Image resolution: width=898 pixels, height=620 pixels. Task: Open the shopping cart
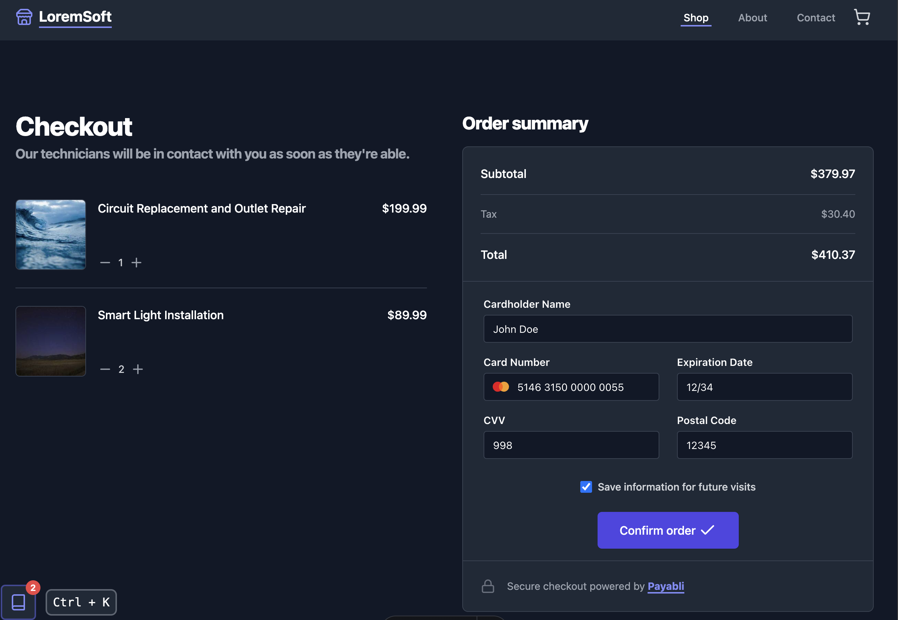pyautogui.click(x=862, y=17)
